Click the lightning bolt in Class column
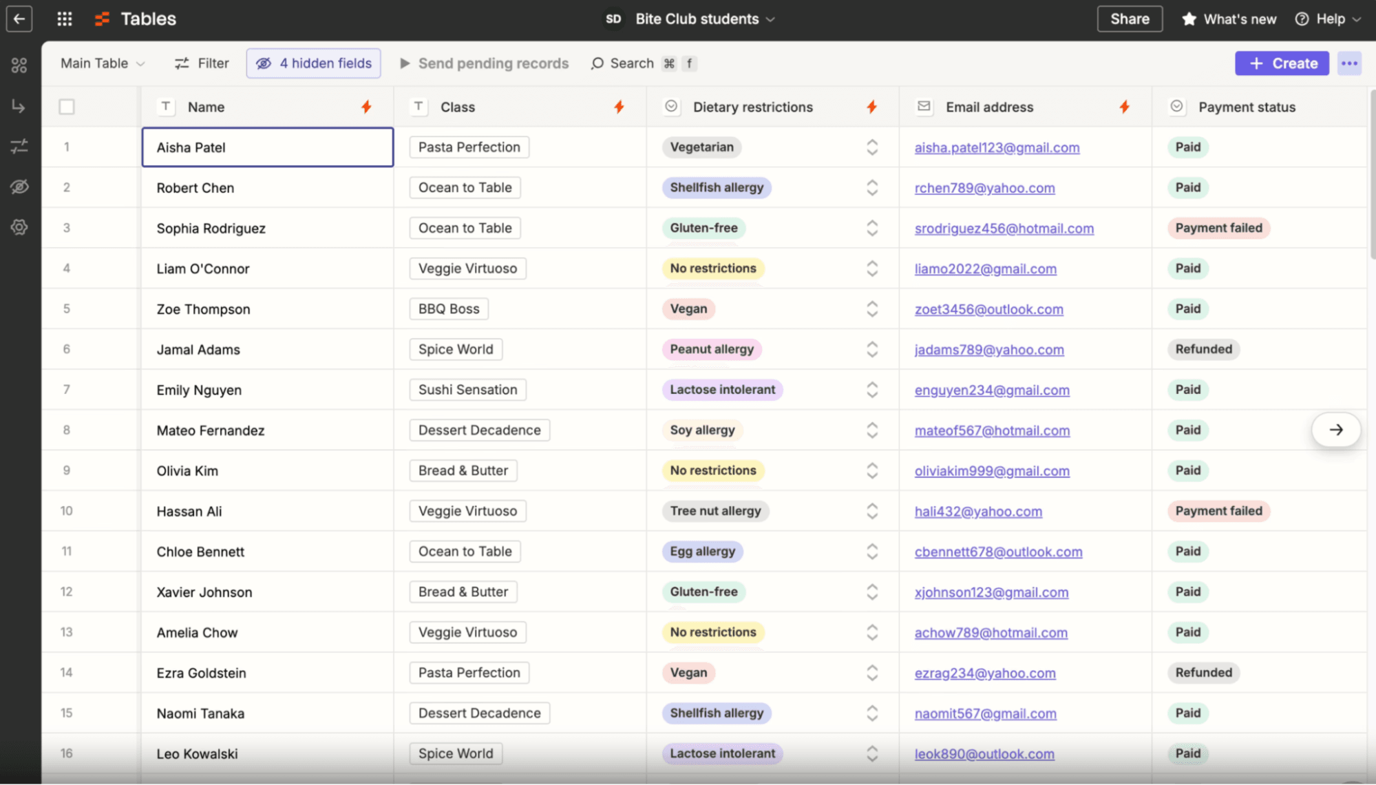 click(x=619, y=107)
